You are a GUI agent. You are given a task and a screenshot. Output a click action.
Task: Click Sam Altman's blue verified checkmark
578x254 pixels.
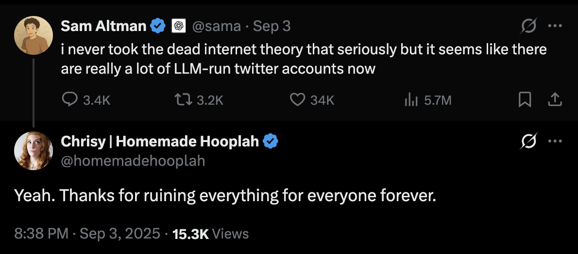point(158,26)
